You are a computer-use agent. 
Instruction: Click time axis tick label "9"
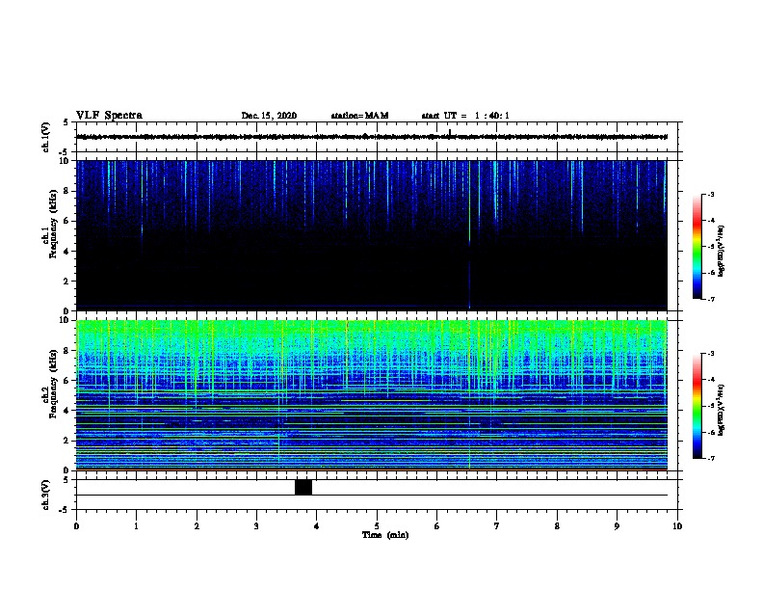(x=617, y=526)
